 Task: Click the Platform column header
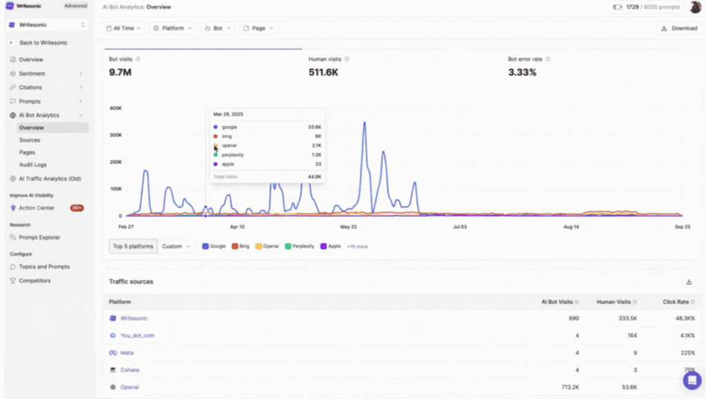click(x=120, y=302)
